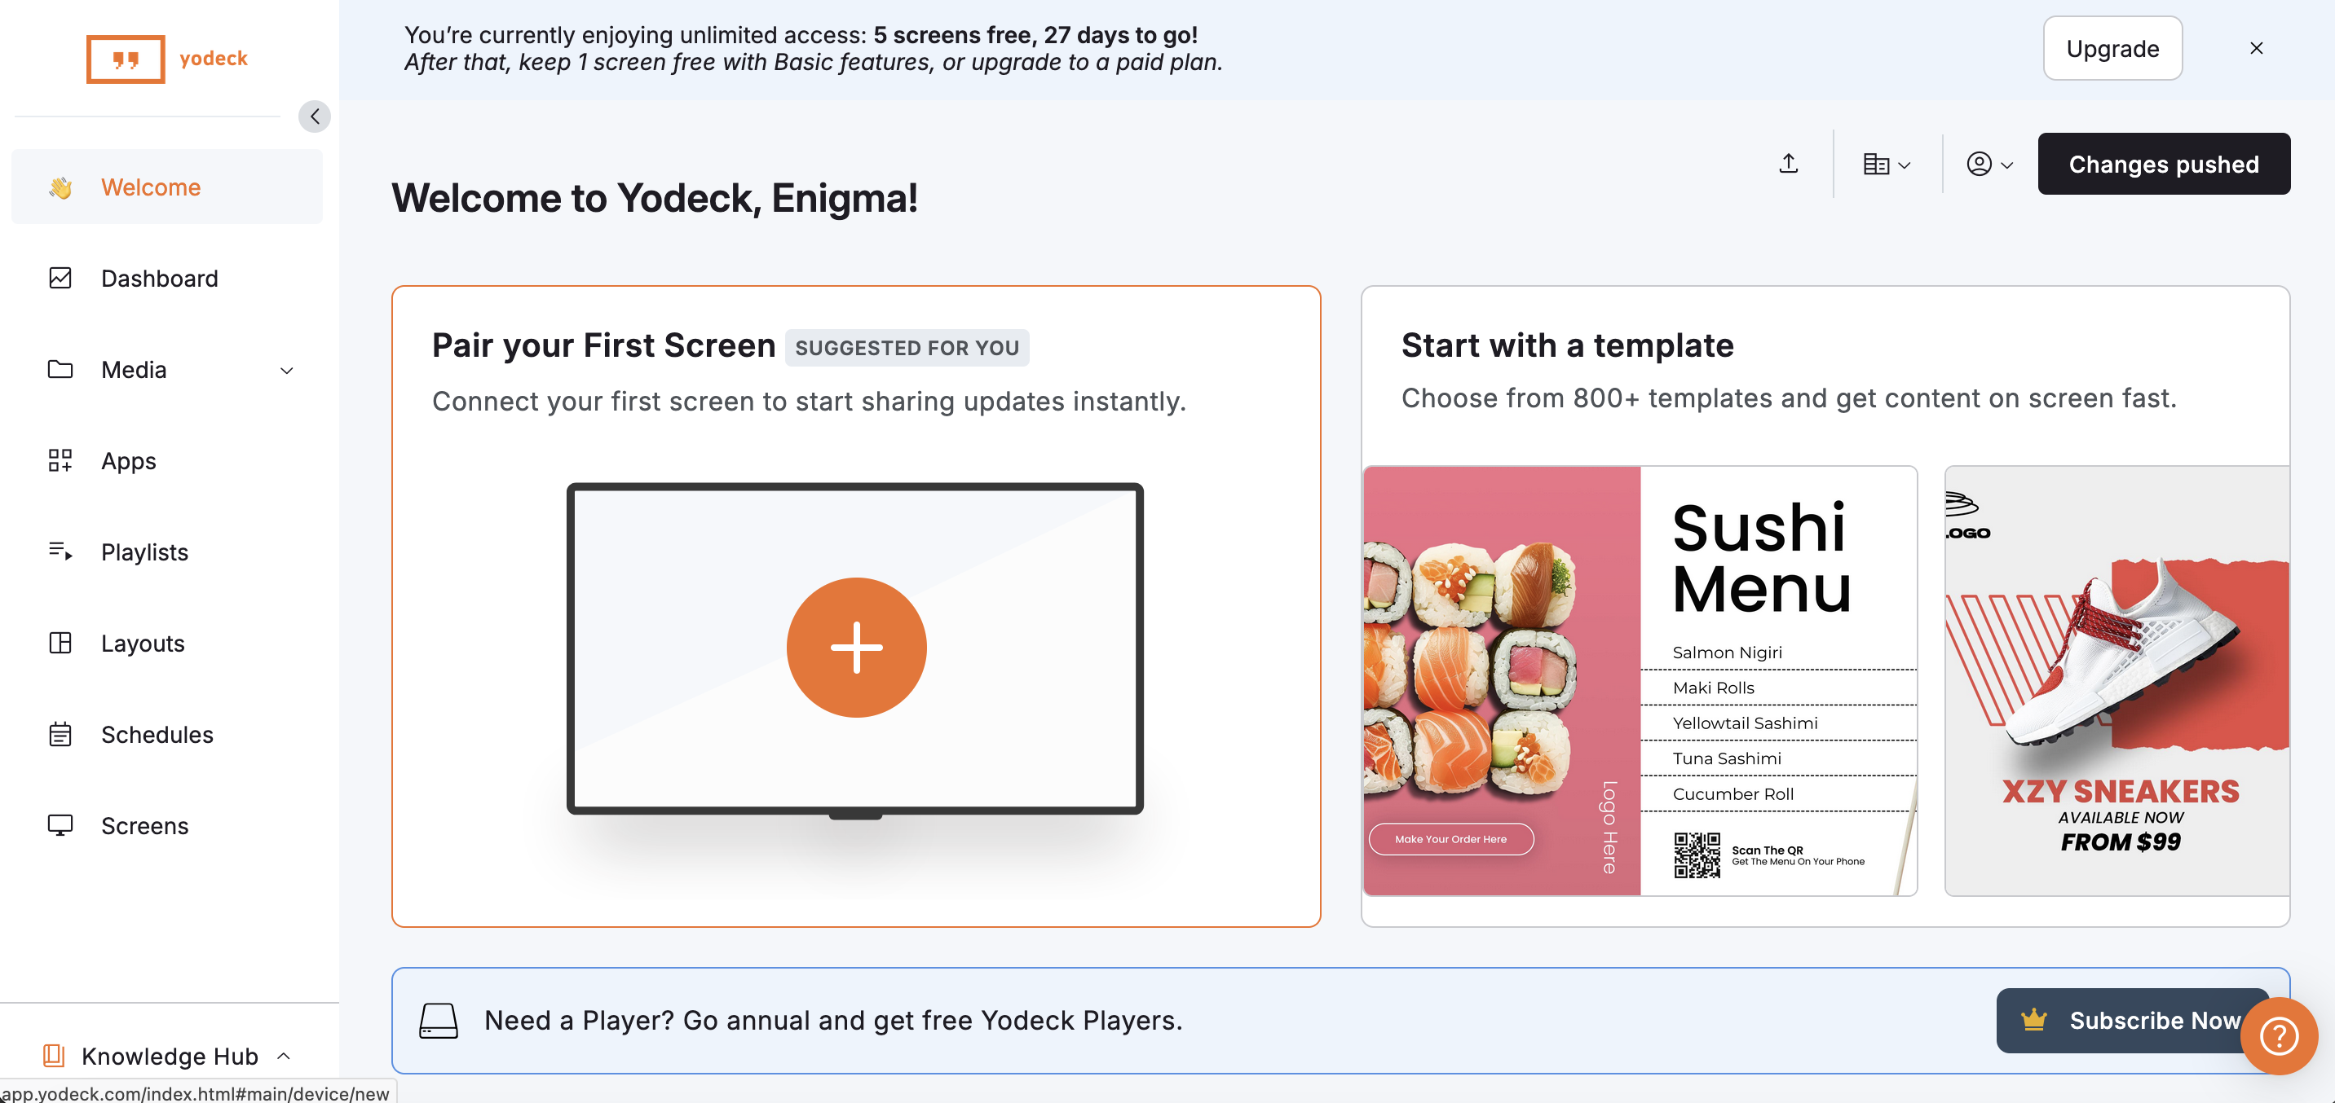Viewport: 2335px width, 1103px height.
Task: Click the upload icon in top toolbar
Action: (1787, 163)
